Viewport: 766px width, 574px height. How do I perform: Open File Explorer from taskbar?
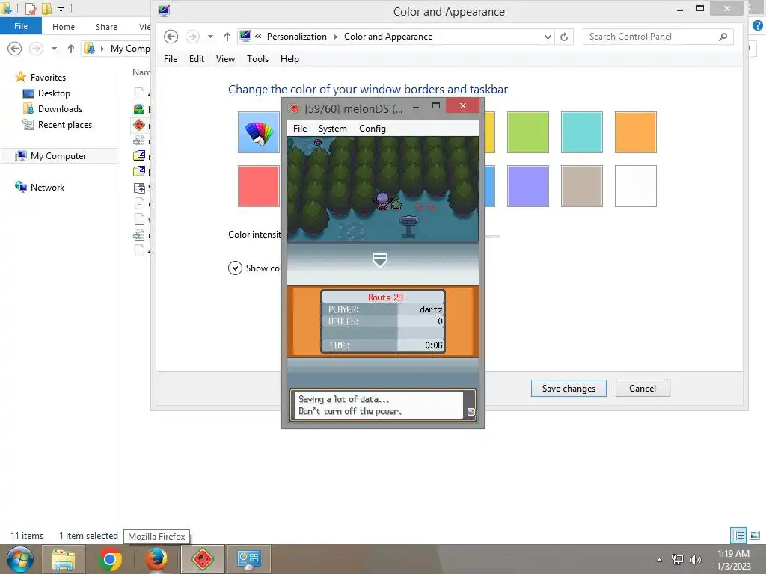tap(64, 559)
